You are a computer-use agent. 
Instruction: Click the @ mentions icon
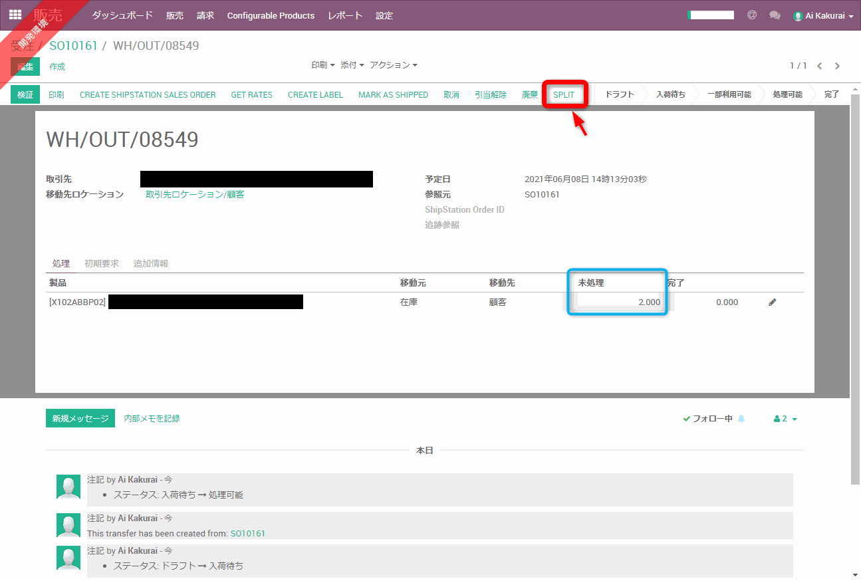point(752,15)
